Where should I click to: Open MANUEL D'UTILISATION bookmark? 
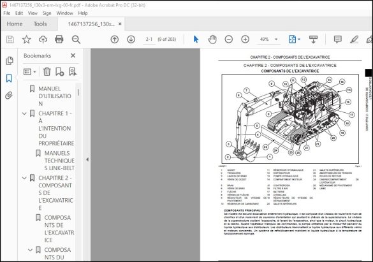click(x=55, y=96)
